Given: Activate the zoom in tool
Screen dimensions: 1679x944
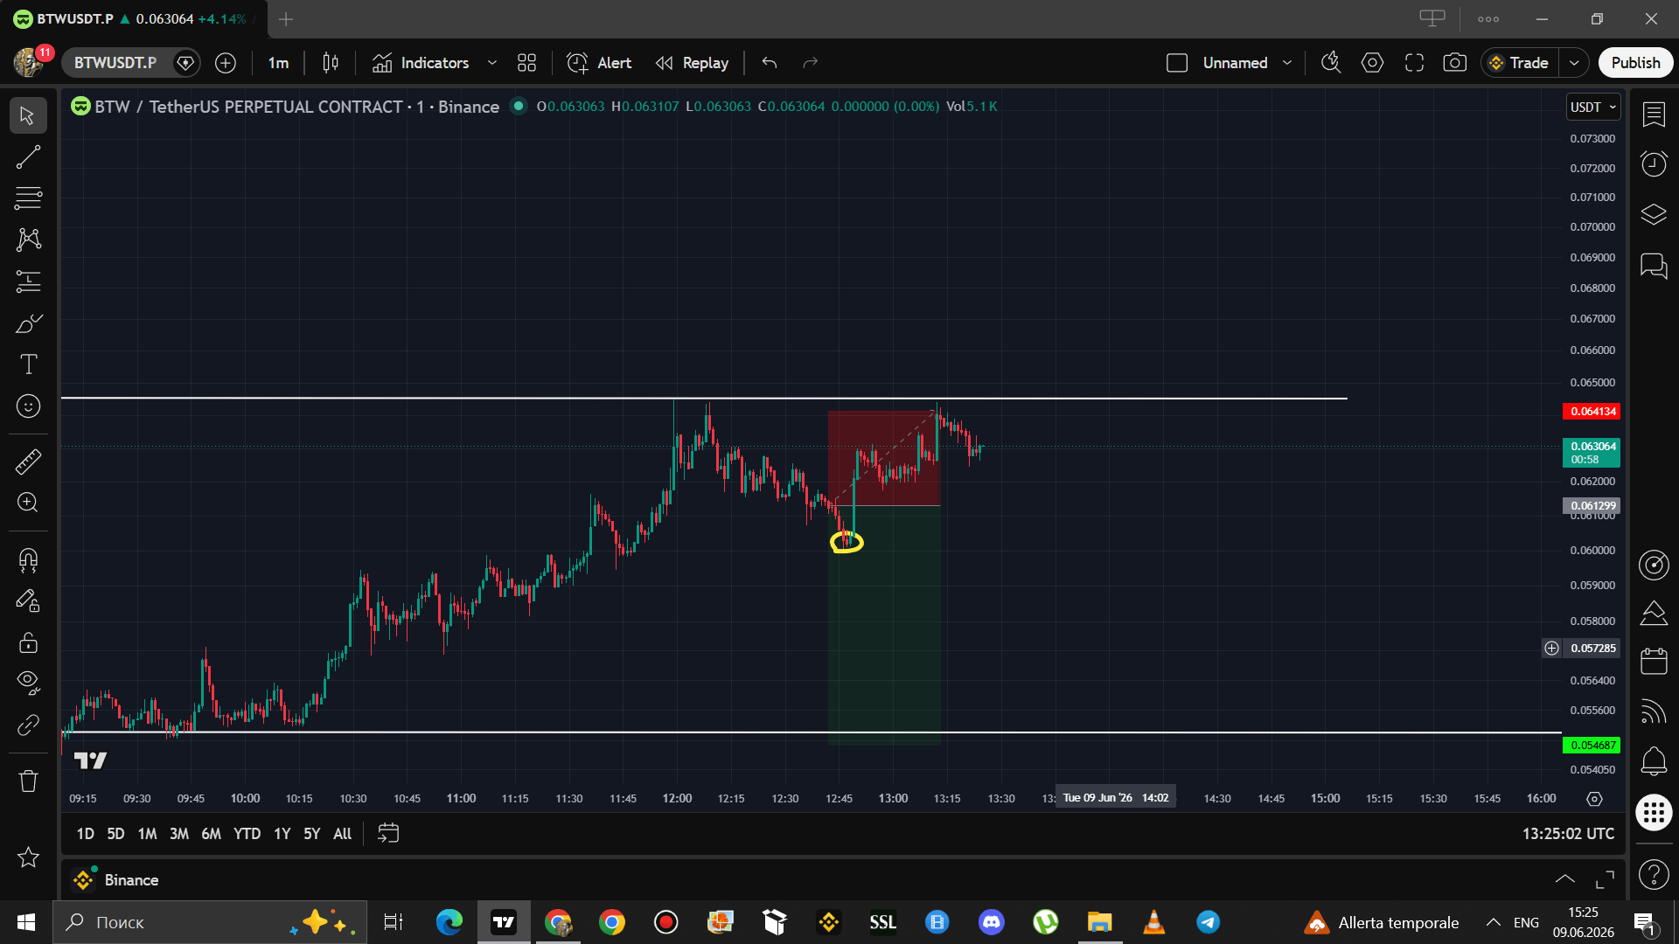Looking at the screenshot, I should coord(28,503).
